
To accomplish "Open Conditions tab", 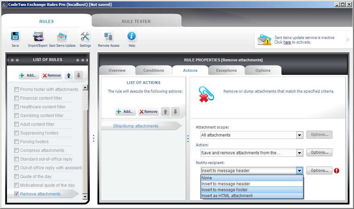I will click(x=154, y=70).
